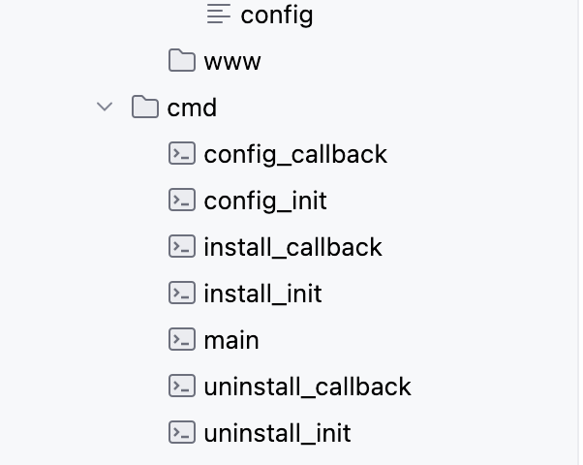Open the install_callback file
This screenshot has height=465, width=583.
[x=292, y=248]
